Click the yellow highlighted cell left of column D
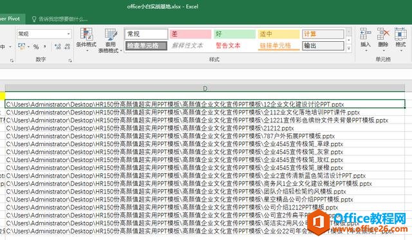This screenshot has width=412, height=240. pyautogui.click(x=3, y=96)
